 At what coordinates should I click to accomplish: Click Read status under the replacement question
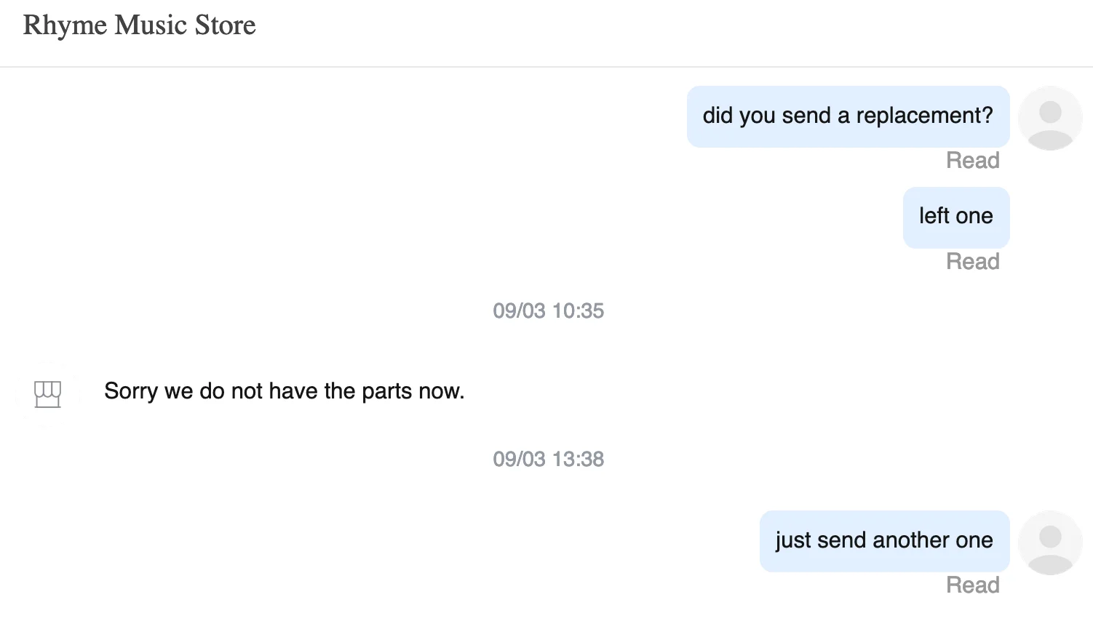coord(972,161)
